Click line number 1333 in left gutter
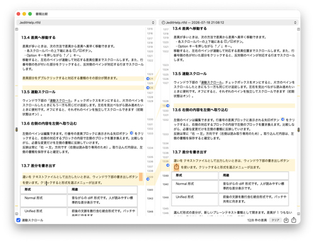The height and width of the screenshot is (243, 315). coord(150,133)
